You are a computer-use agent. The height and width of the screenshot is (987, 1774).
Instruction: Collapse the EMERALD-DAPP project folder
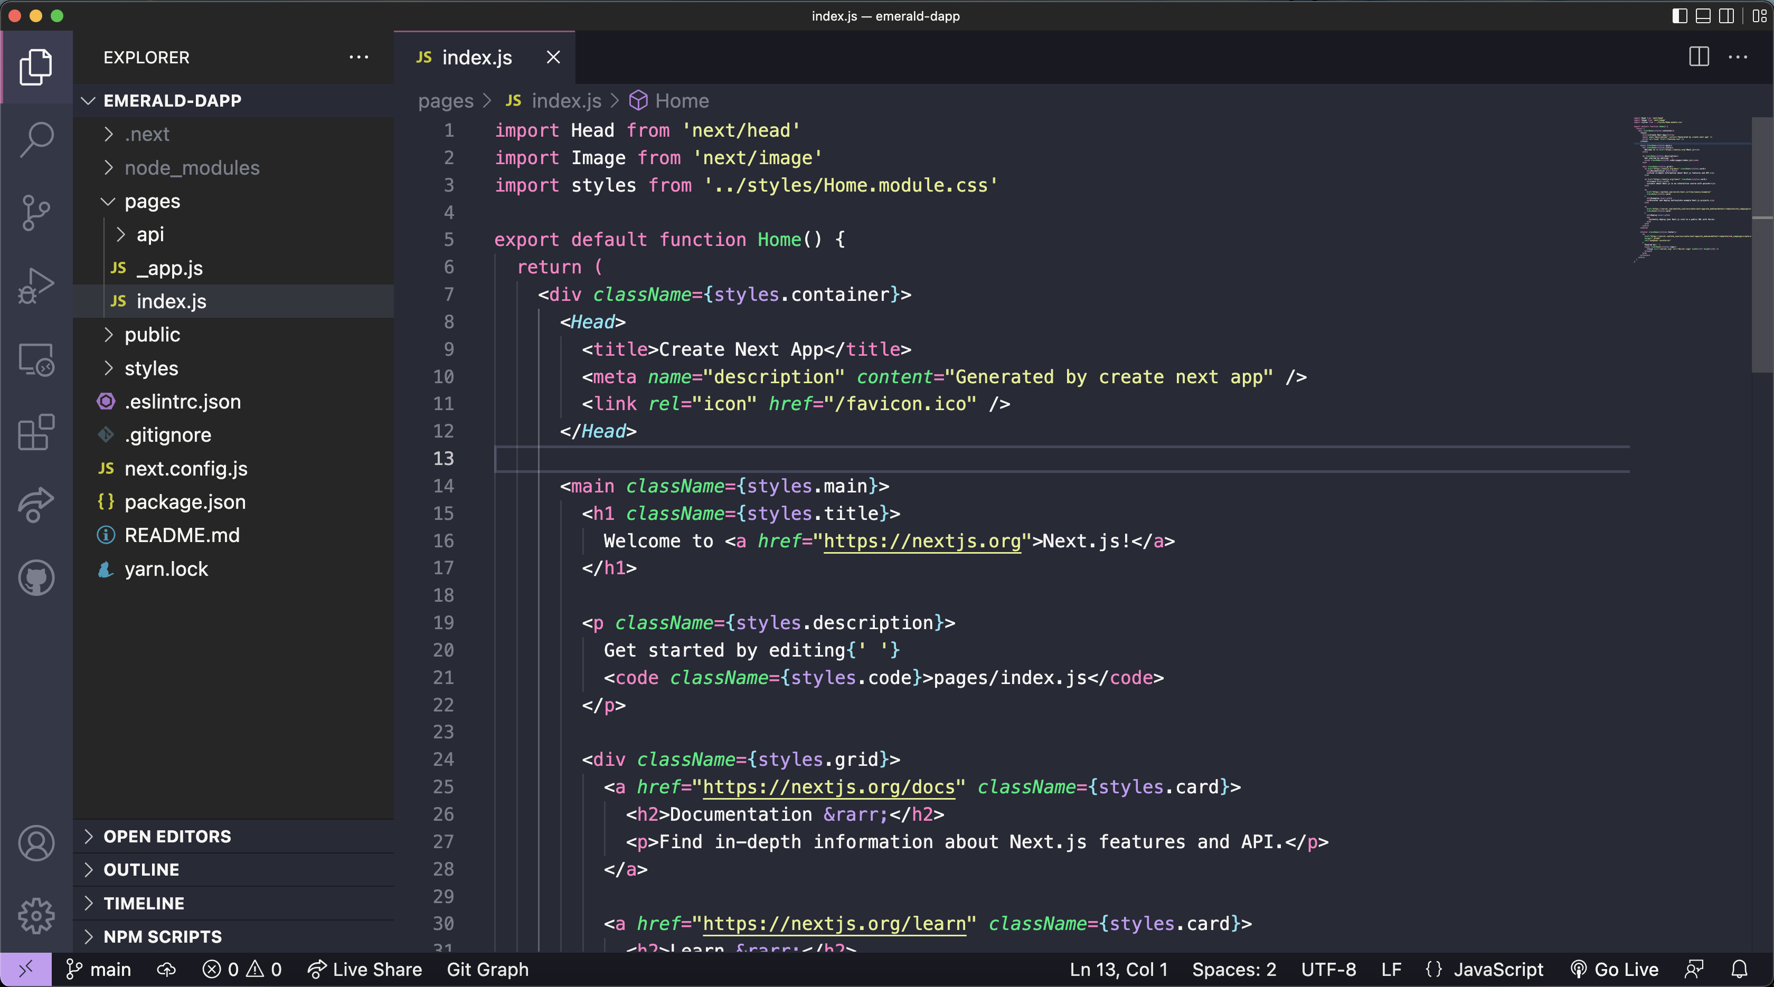tap(233, 100)
